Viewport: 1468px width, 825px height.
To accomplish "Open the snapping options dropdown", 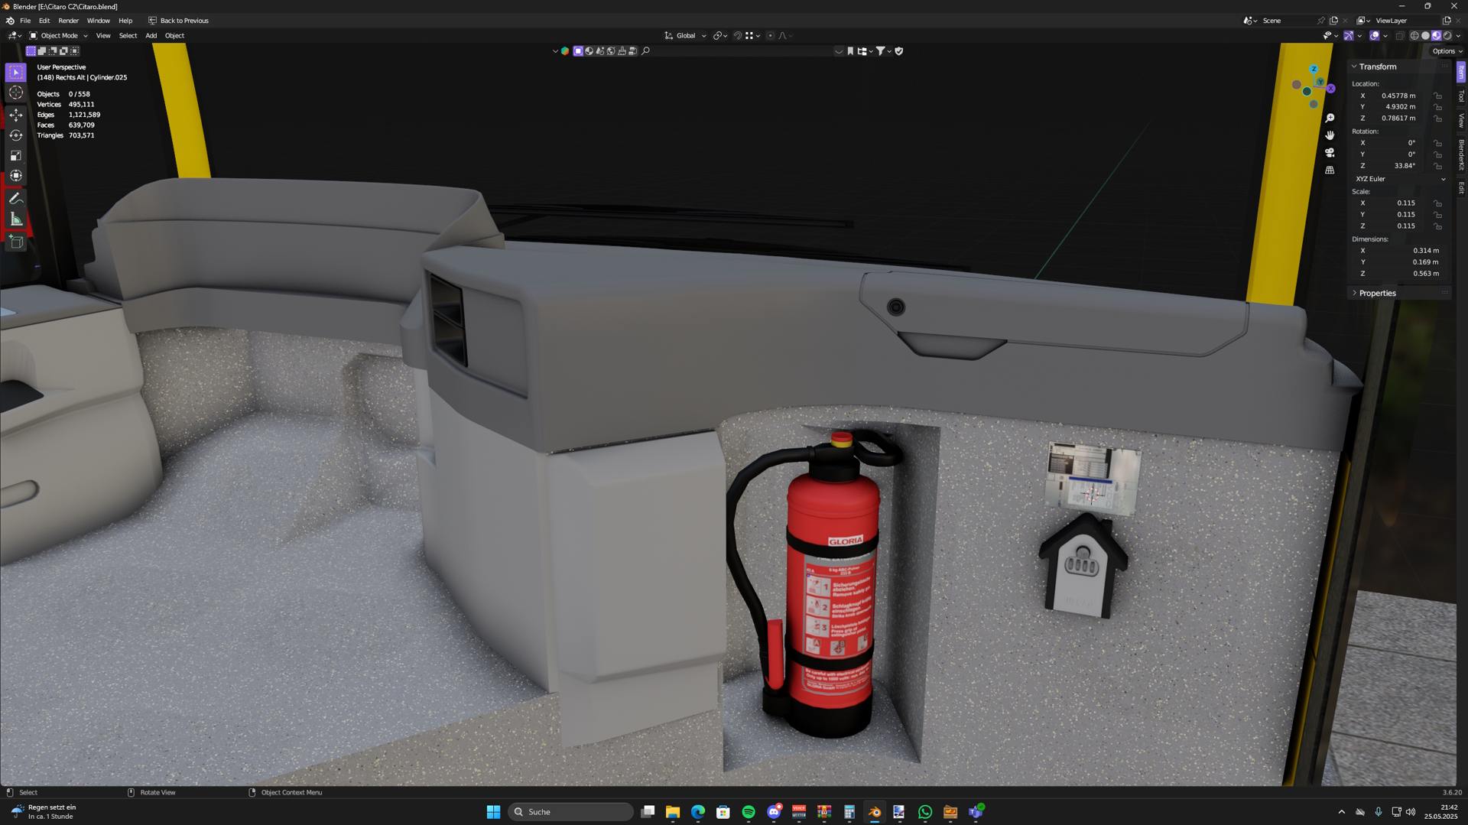I will (753, 36).
